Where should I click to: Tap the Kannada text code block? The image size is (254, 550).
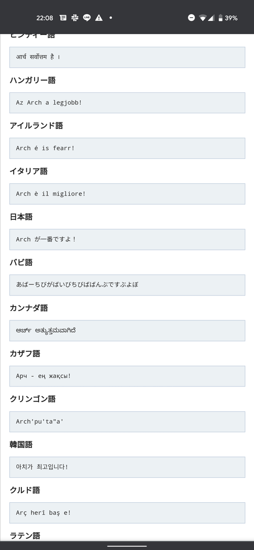pos(127,331)
